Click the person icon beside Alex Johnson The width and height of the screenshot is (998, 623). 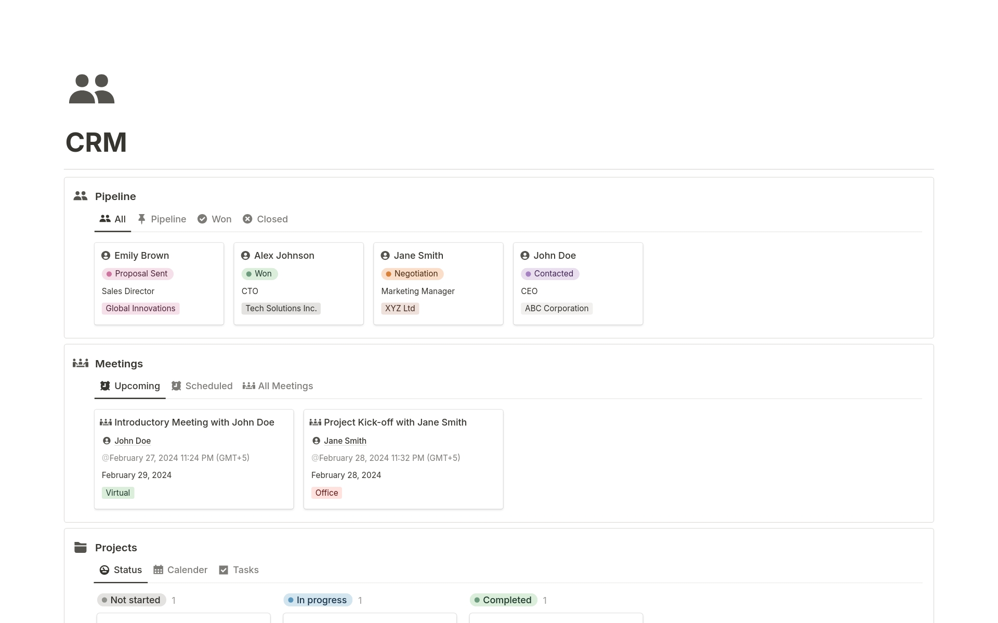coord(246,256)
